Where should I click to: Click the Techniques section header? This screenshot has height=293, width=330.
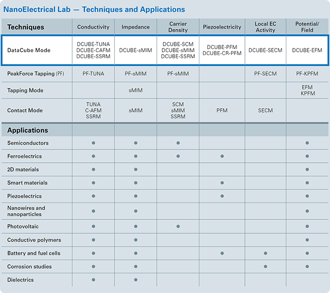pos(26,27)
